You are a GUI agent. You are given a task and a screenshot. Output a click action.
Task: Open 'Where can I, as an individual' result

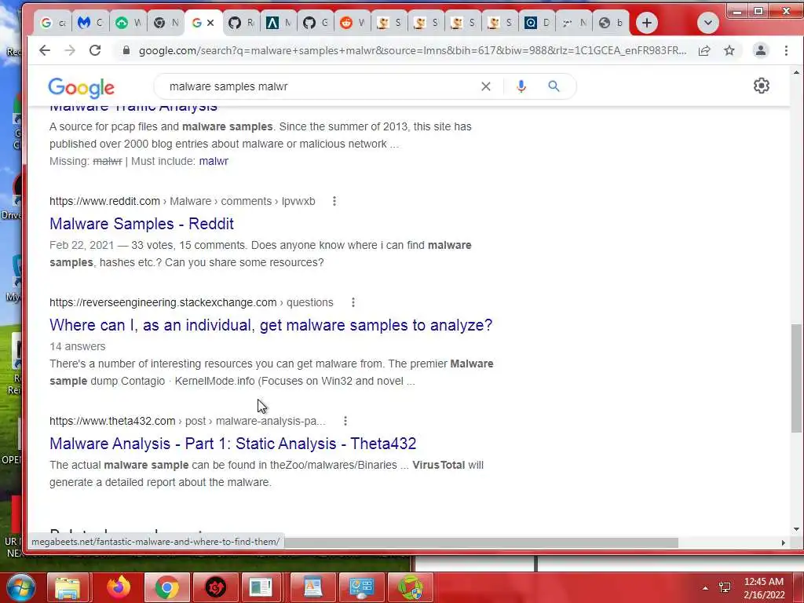tap(271, 325)
